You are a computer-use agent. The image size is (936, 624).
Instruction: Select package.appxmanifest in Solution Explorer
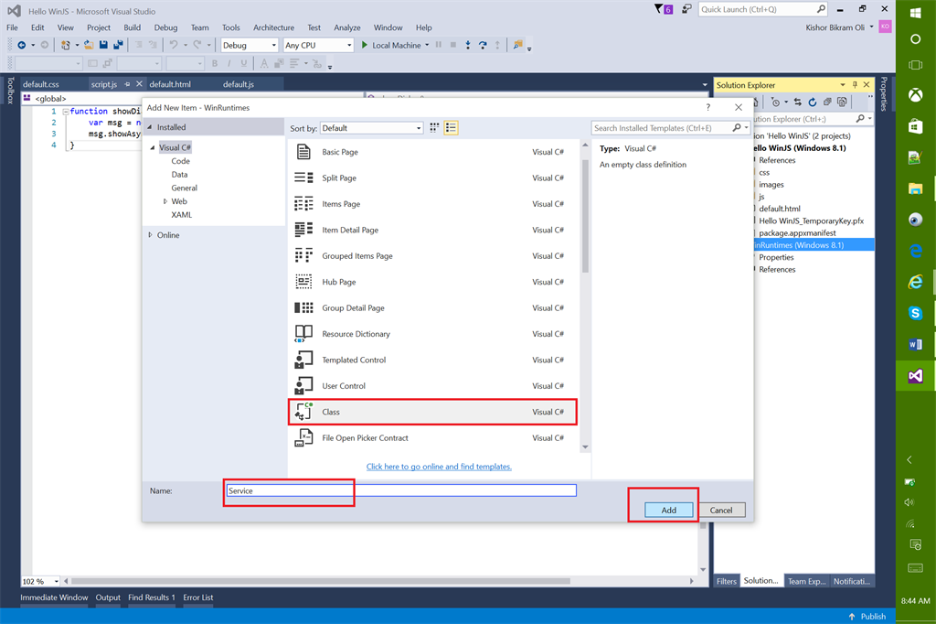[797, 233]
